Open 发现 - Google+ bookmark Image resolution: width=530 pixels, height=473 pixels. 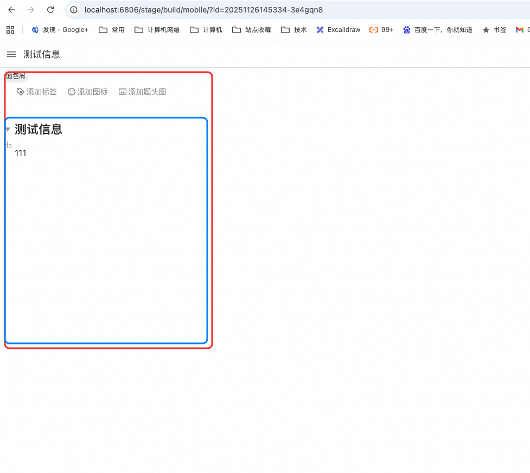(60, 30)
